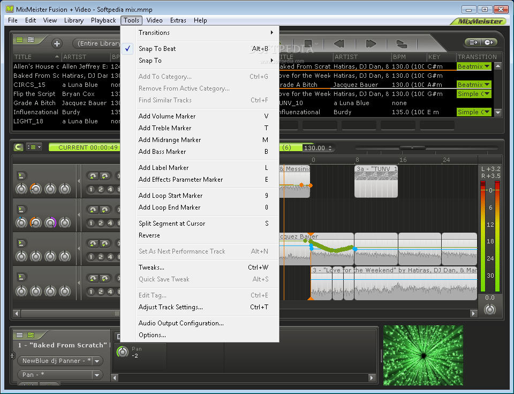Open Beatmix transition dropdown for Baked From Scratch
This screenshot has width=514, height=394.
(x=474, y=66)
